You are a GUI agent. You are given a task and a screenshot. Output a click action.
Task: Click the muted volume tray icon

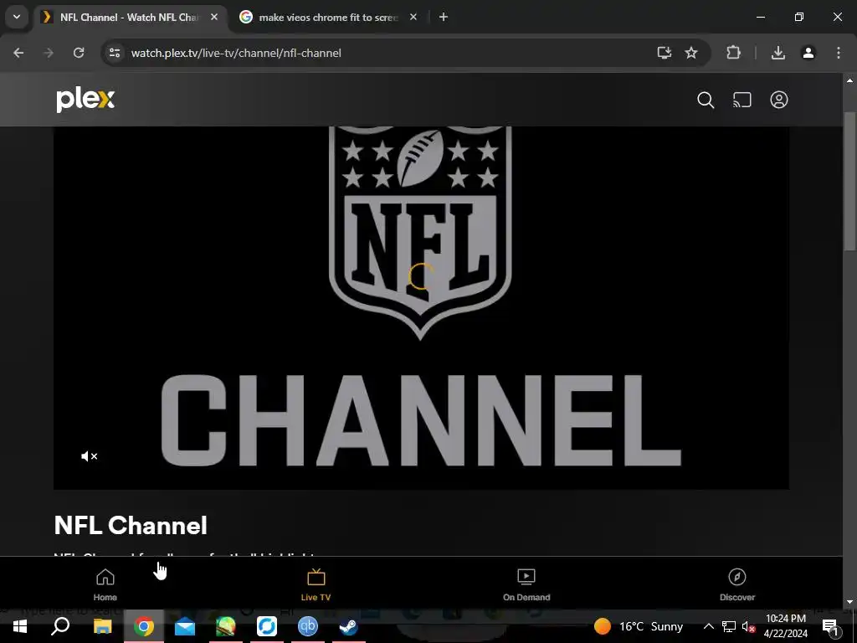748,626
